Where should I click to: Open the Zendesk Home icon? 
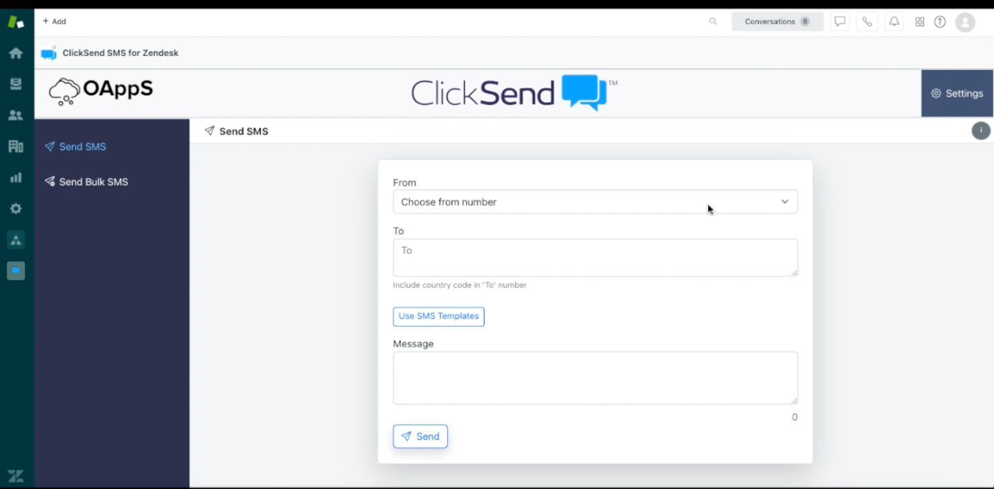pyautogui.click(x=15, y=53)
